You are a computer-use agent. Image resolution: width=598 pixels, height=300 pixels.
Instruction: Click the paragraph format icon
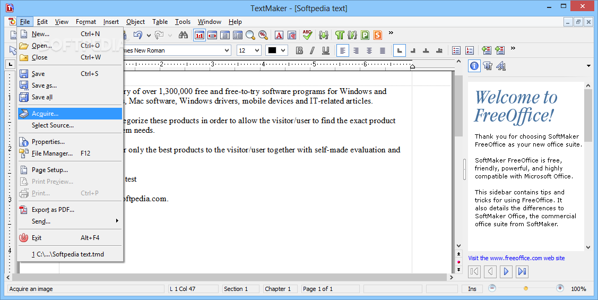(x=292, y=35)
